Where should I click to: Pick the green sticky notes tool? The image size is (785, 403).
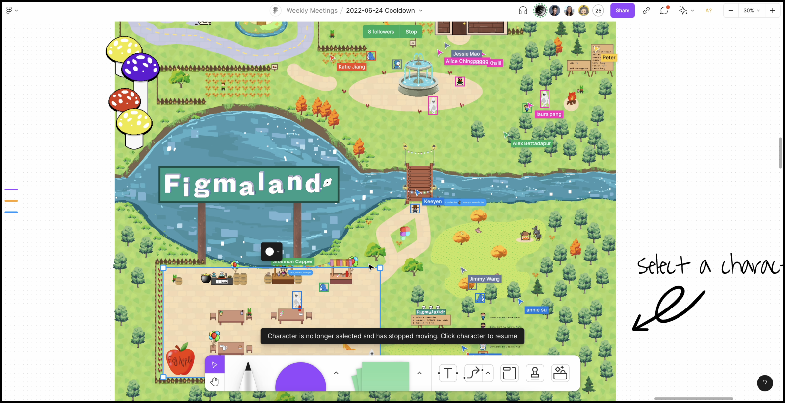381,377
